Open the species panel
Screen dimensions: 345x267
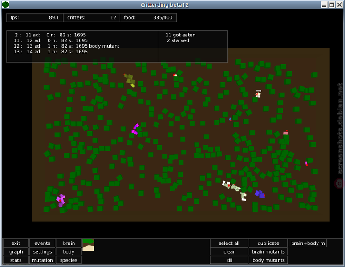tap(69, 260)
